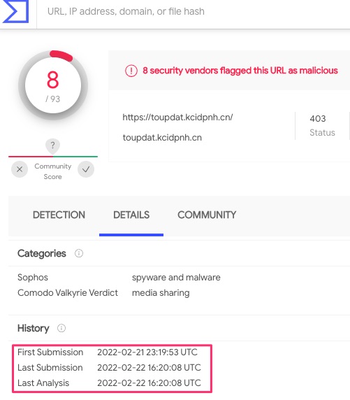
Task: Click the https://toupdat.kcidpnh.cn/ URL text
Action: (x=177, y=117)
